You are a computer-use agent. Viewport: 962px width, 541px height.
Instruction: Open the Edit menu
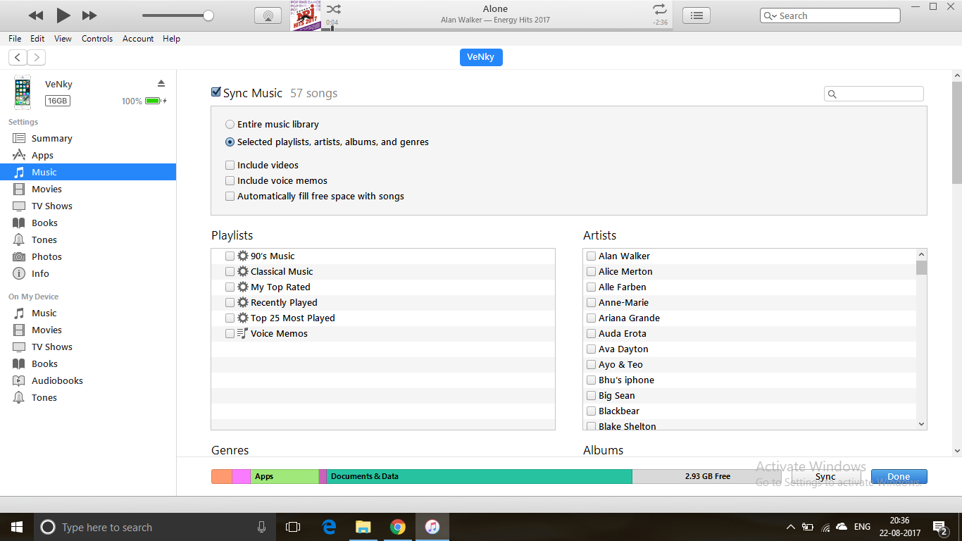(37, 39)
